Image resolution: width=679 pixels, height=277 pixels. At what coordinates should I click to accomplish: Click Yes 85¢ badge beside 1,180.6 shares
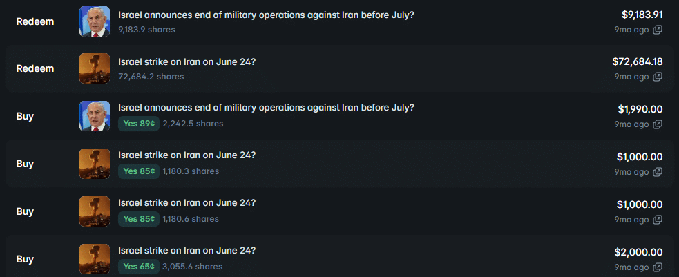(138, 219)
